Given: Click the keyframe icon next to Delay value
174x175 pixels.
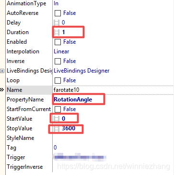Looking at the screenshot, I should tap(57, 23).
